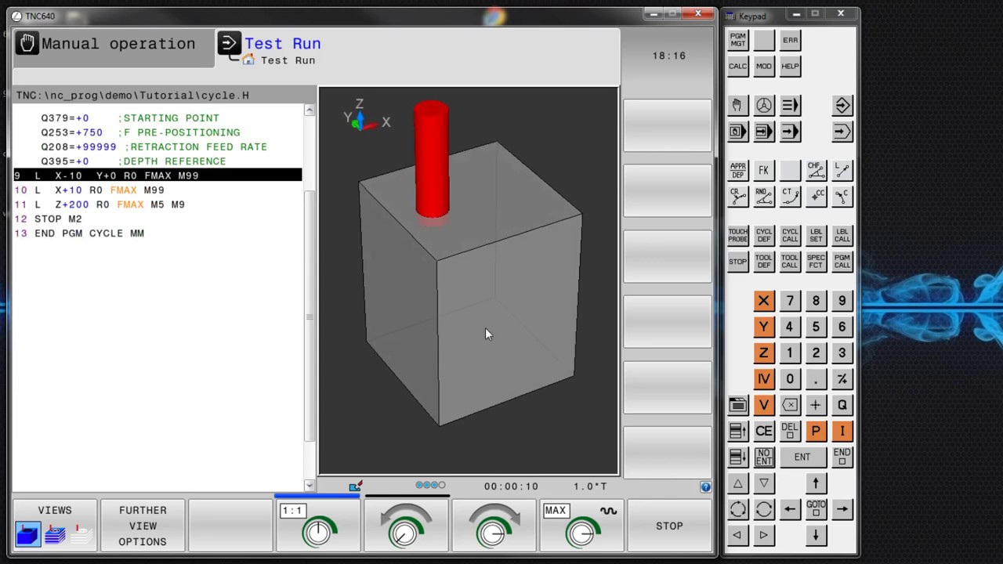
Task: Select program line 10 L X+10
Action: 158,190
